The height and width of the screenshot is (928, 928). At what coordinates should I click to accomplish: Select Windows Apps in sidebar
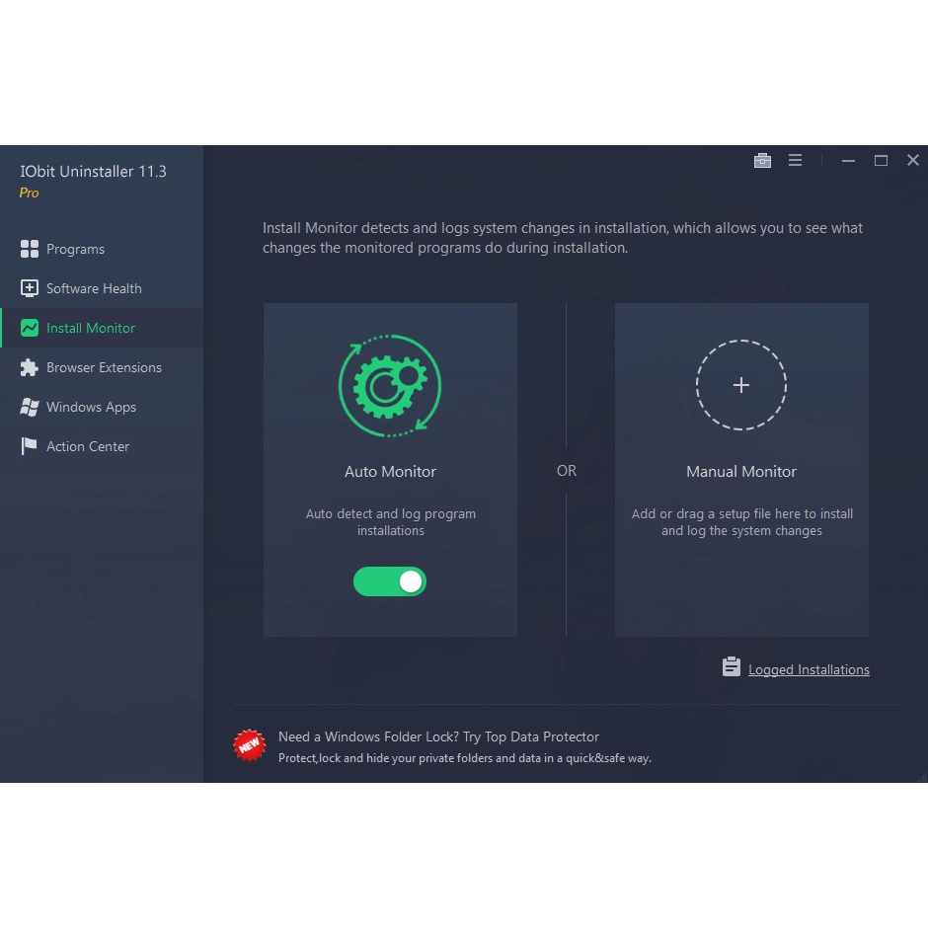point(91,407)
